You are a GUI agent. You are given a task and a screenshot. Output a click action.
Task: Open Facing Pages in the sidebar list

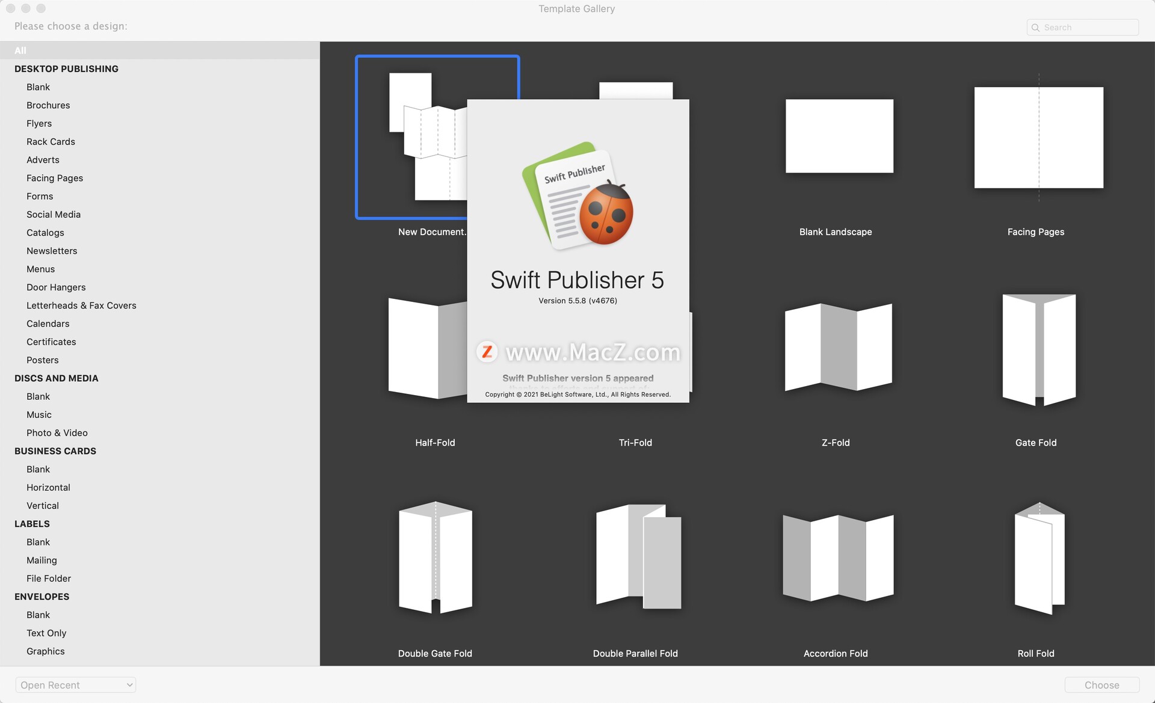[55, 178]
